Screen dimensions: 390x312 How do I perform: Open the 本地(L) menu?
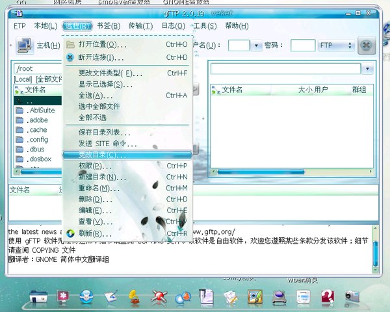(x=45, y=26)
